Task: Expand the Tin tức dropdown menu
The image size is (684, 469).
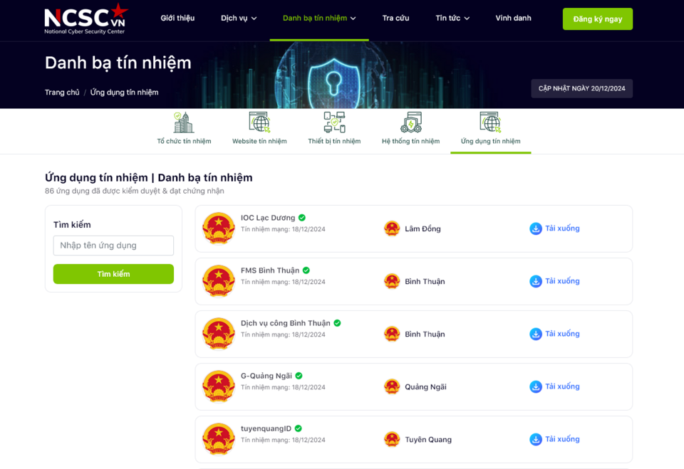Action: pyautogui.click(x=452, y=19)
